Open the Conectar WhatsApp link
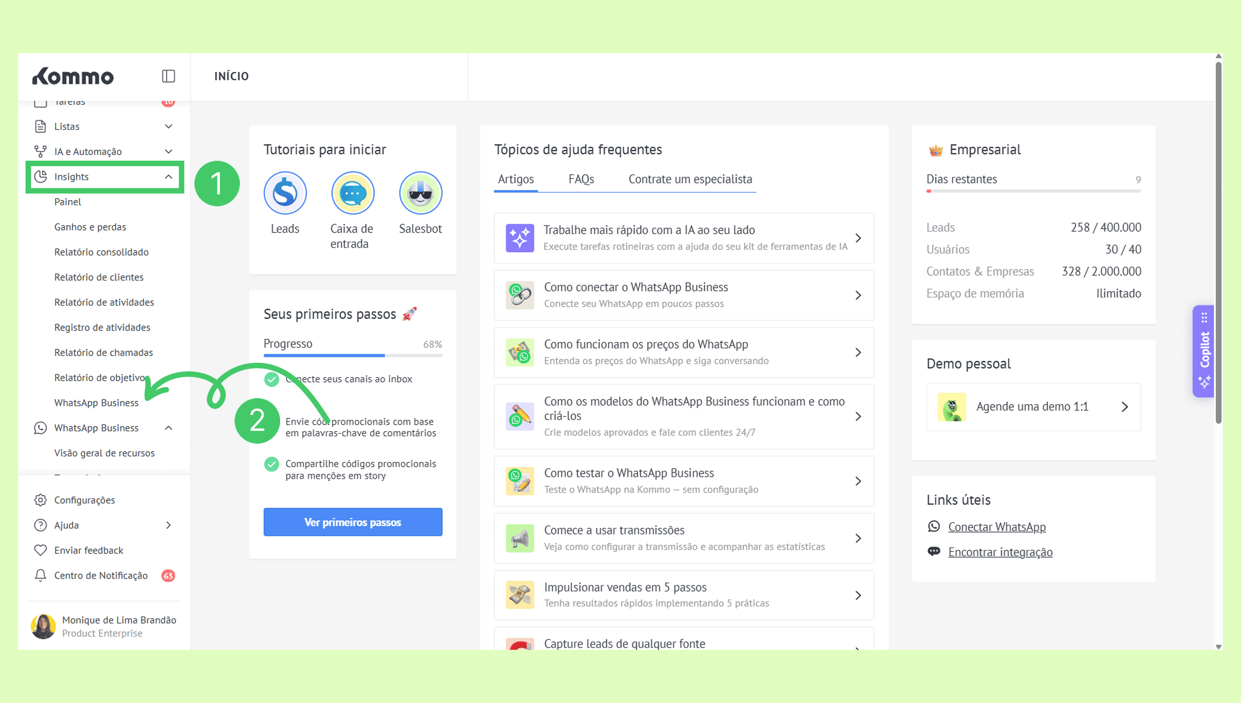1241x703 pixels. [996, 527]
